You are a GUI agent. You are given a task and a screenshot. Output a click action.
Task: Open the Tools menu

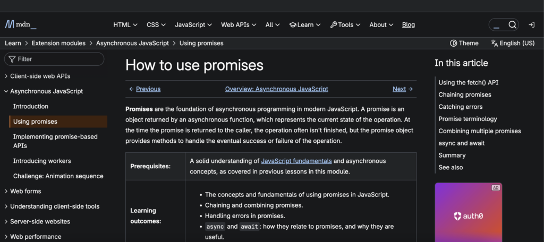pyautogui.click(x=345, y=25)
